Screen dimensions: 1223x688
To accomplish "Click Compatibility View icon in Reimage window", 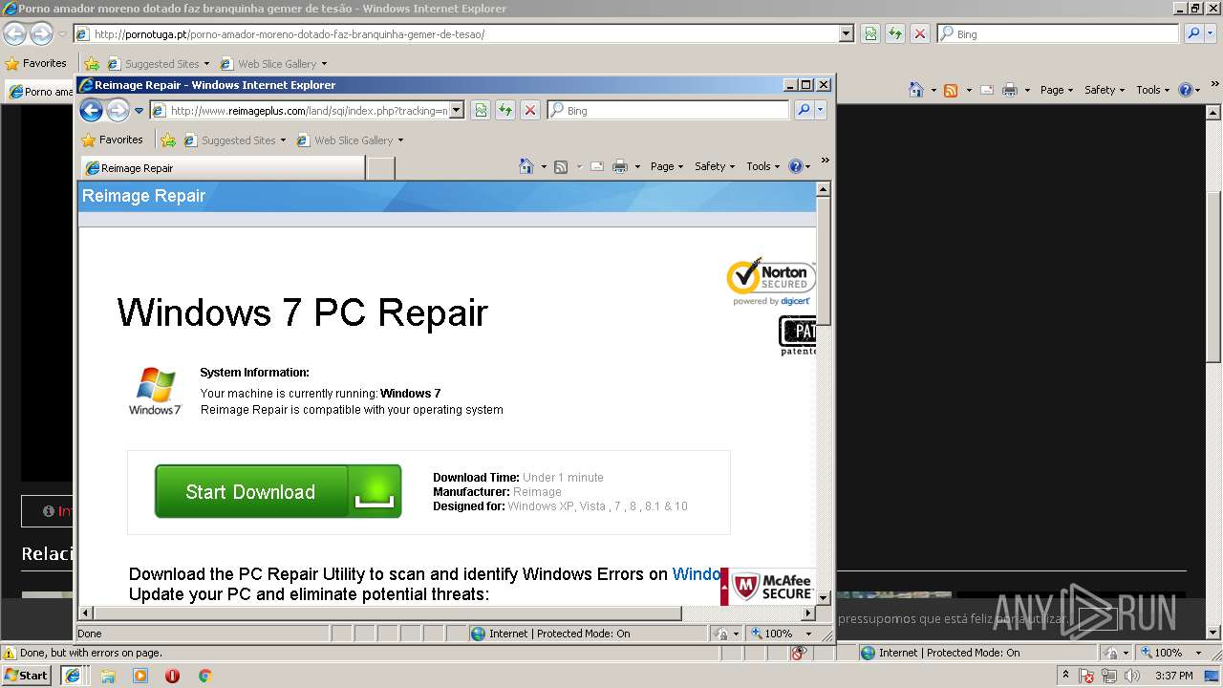I will (481, 111).
